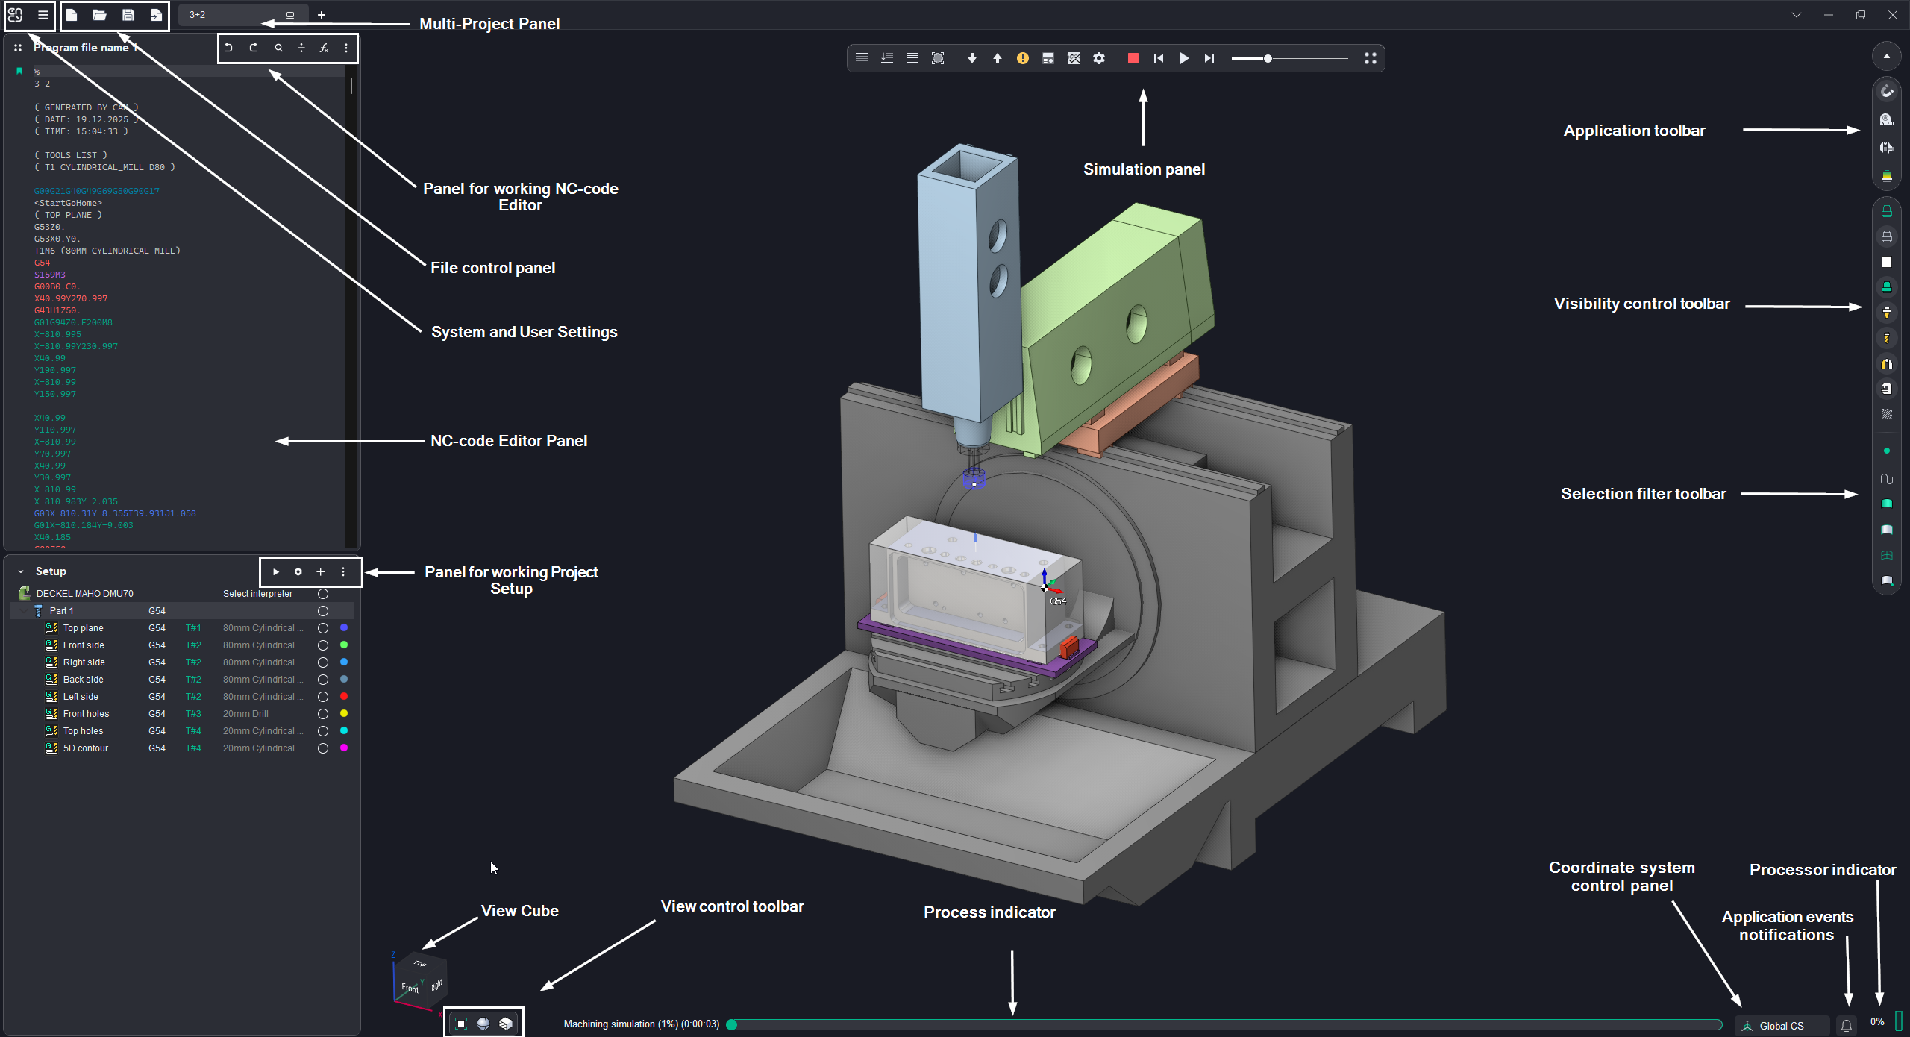Click the fx function icon in editor

coord(324,48)
